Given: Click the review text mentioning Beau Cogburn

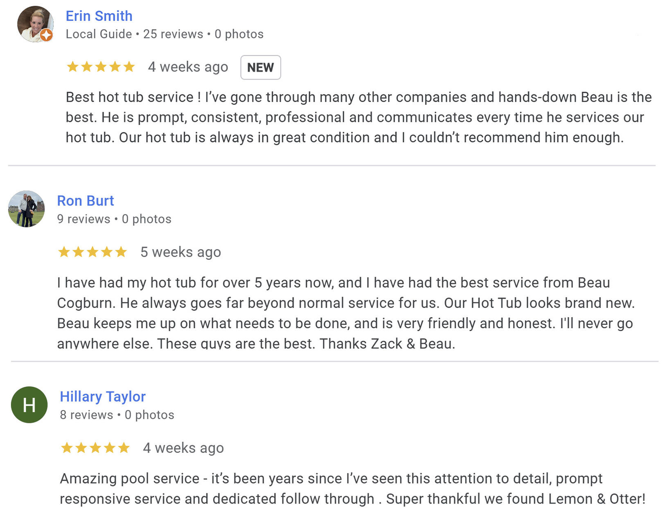Looking at the screenshot, I should point(345,313).
